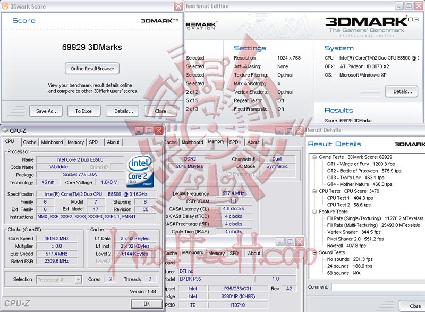Click Core Voltage value 1.648 V
Screen dimensions: 425x312
tap(109, 182)
